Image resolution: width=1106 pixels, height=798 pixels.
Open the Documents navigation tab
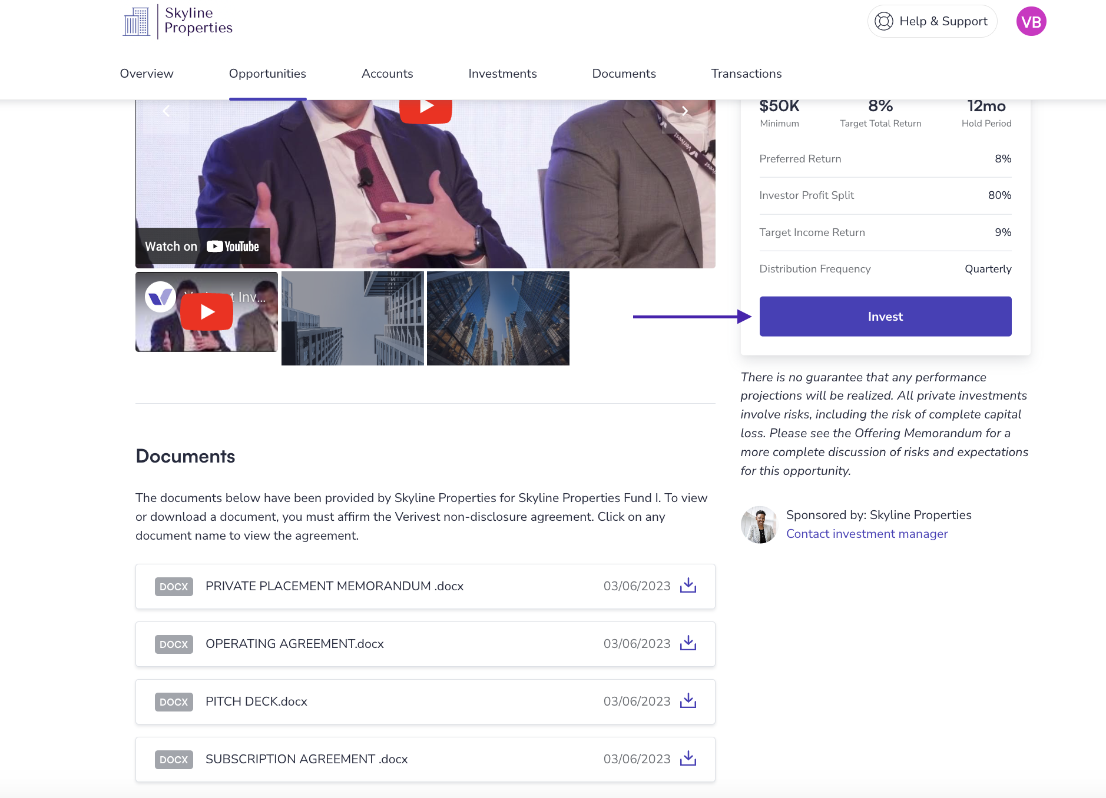624,74
